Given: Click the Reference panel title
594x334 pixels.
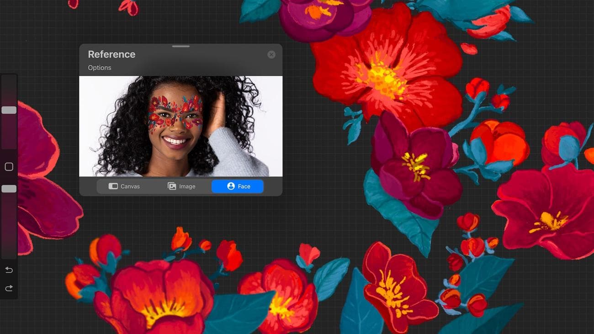Looking at the screenshot, I should (x=111, y=54).
